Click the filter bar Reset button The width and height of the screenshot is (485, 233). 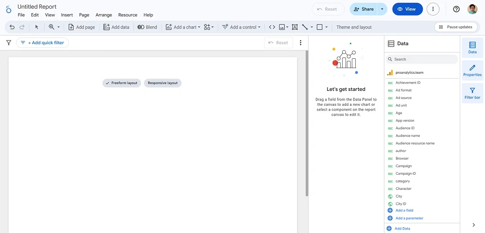click(x=278, y=43)
